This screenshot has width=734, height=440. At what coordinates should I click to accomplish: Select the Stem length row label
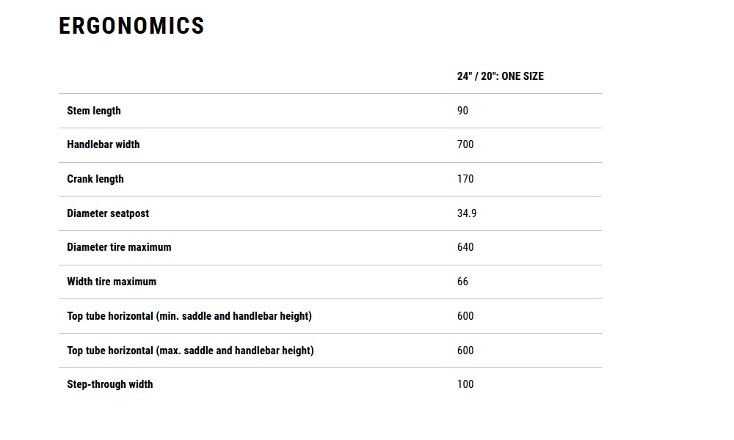click(94, 111)
